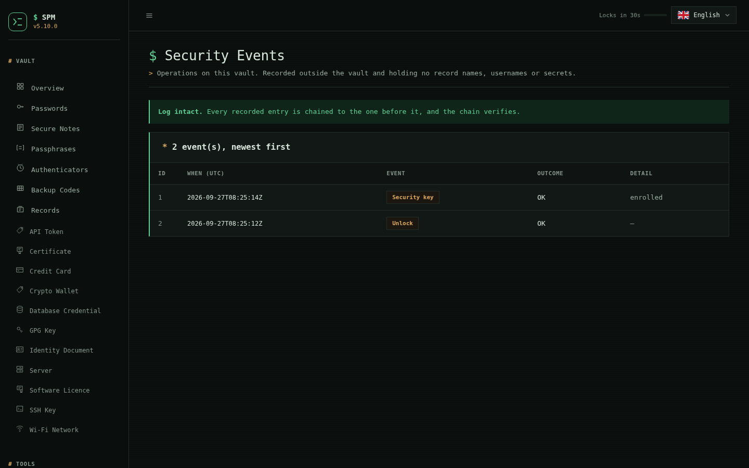
Task: Click the Server rack icon
Action: 20,369
